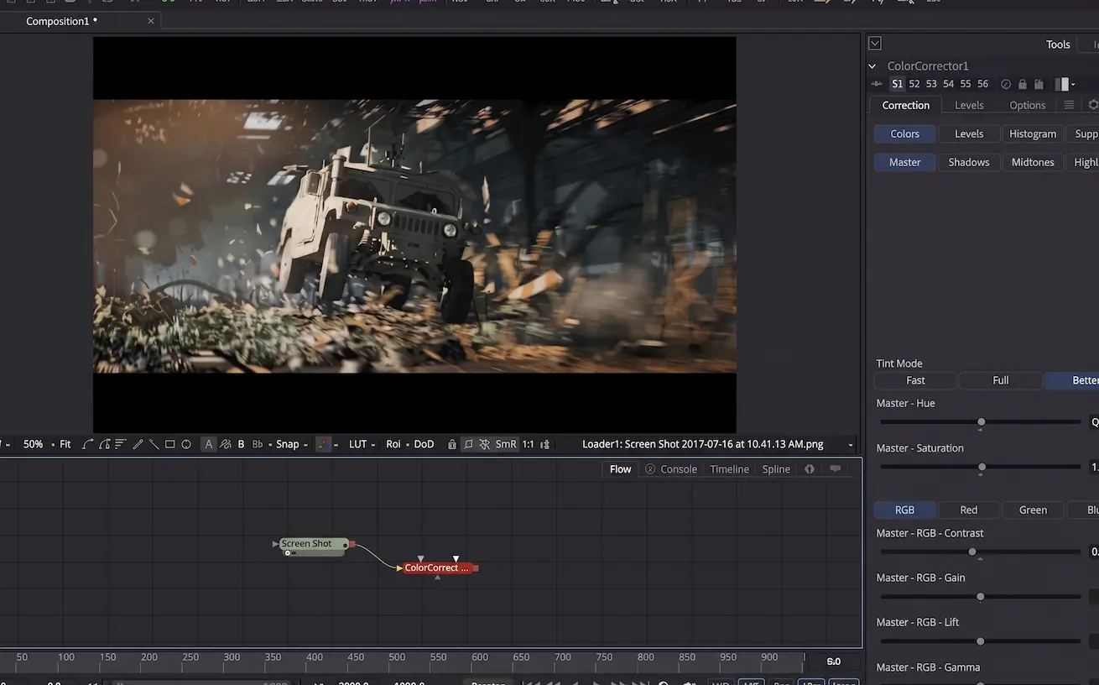Click the pass-through circle icon for ColorCorrector1

point(1006,84)
